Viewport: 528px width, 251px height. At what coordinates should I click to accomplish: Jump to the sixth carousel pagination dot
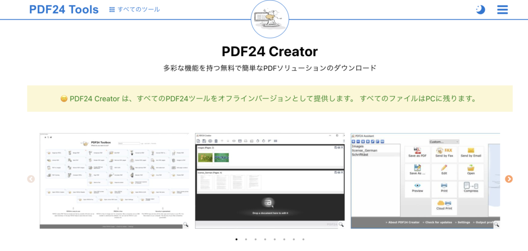click(284, 240)
